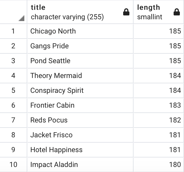Select row number 5 header
The image size is (184, 172).
coord(13,90)
